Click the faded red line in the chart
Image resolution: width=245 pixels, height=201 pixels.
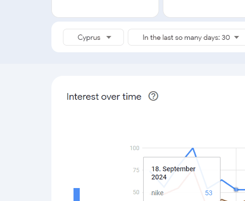178,189
